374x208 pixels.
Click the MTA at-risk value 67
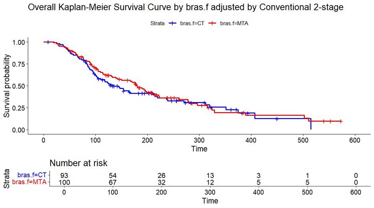click(x=113, y=182)
